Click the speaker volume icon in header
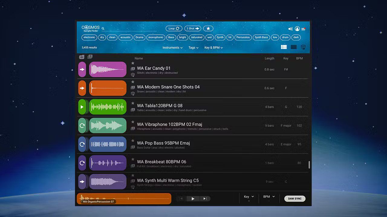 290,29
